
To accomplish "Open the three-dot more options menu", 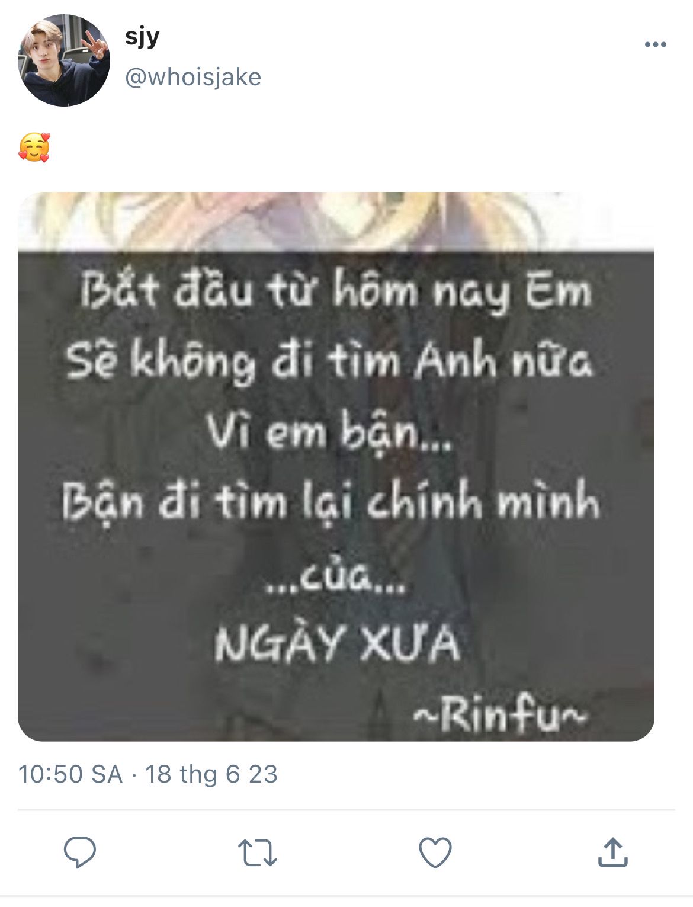I will pos(655,44).
